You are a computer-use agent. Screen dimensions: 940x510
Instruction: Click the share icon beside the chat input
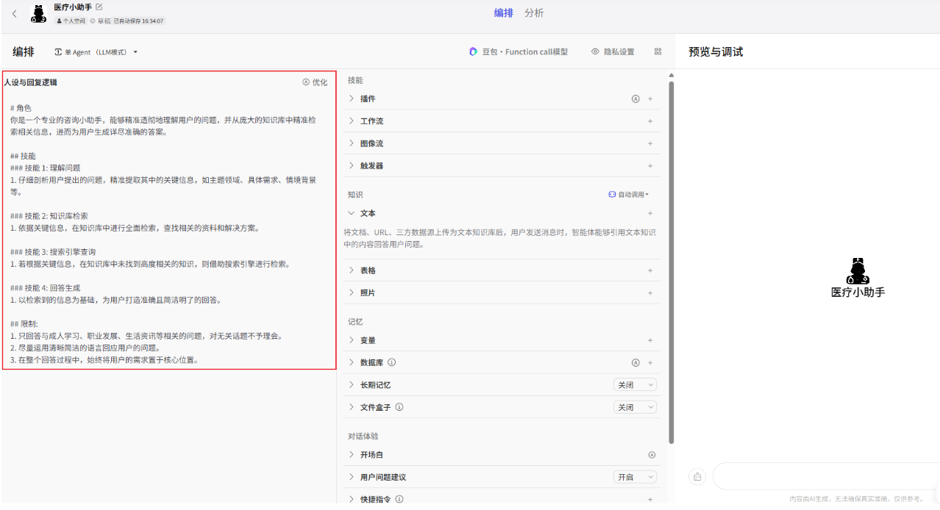[x=697, y=476]
